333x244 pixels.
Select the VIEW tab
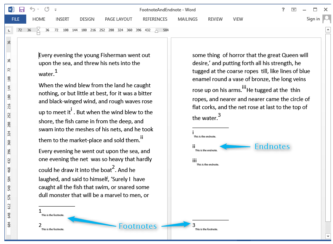(x=238, y=19)
